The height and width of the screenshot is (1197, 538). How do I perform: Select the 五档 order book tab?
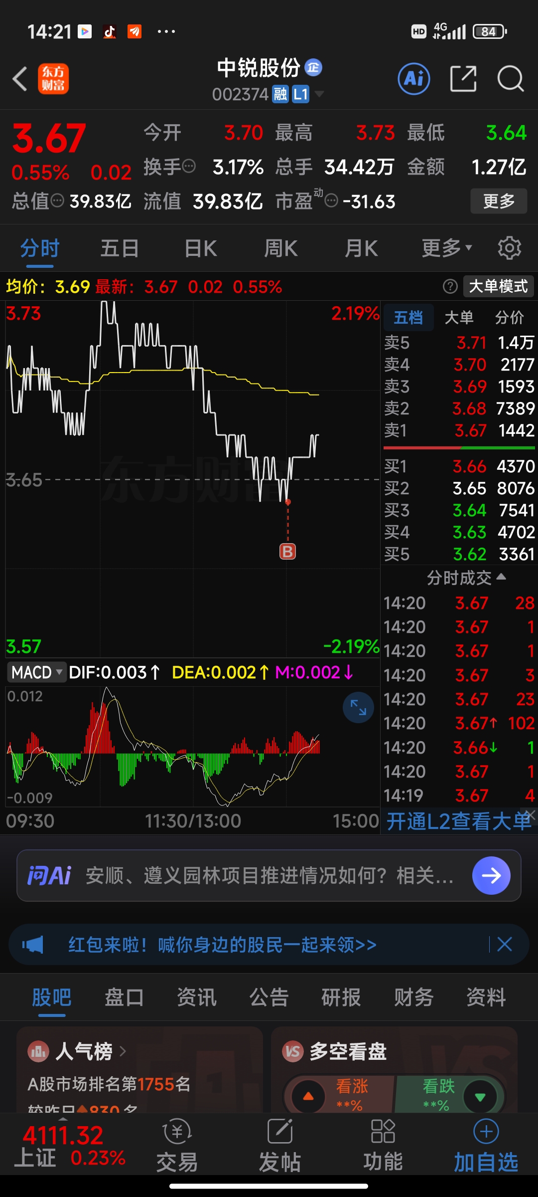pyautogui.click(x=408, y=317)
